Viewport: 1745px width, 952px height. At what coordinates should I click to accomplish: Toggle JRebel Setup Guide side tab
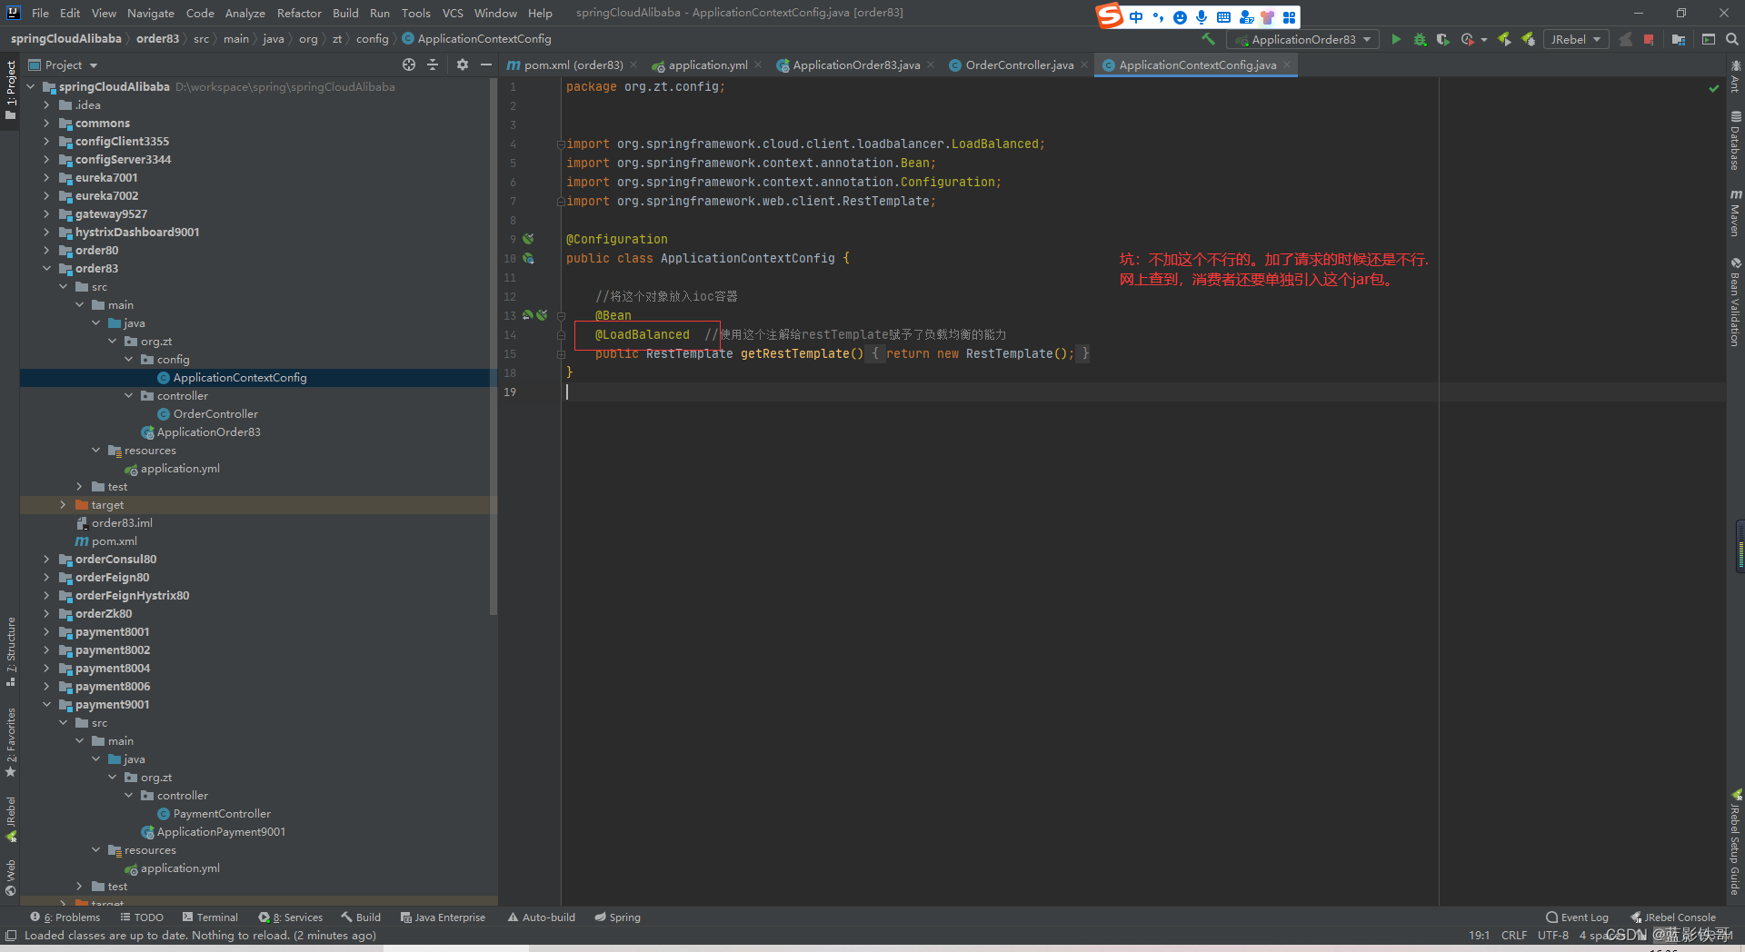tap(1735, 842)
